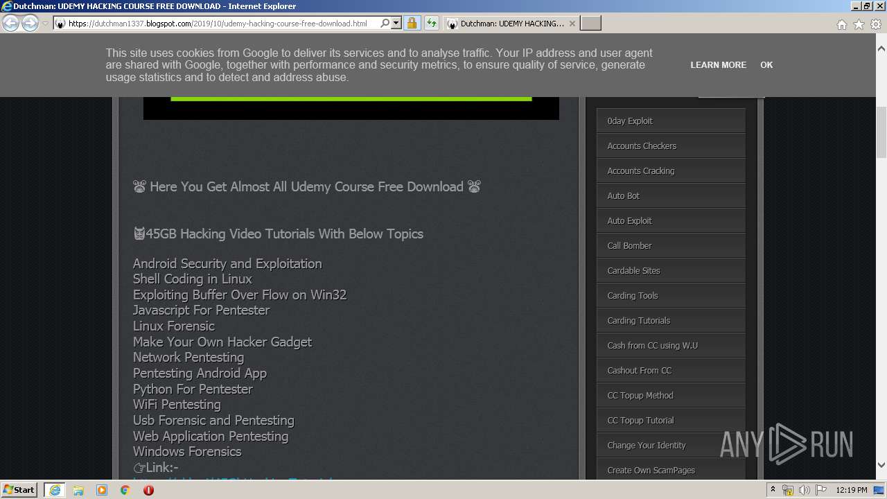Open the Carding Tutorials category
This screenshot has width=887, height=499.
(671, 320)
